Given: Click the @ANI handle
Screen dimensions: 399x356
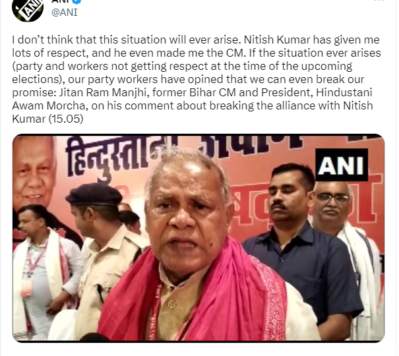Looking at the screenshot, I should tap(65, 13).
